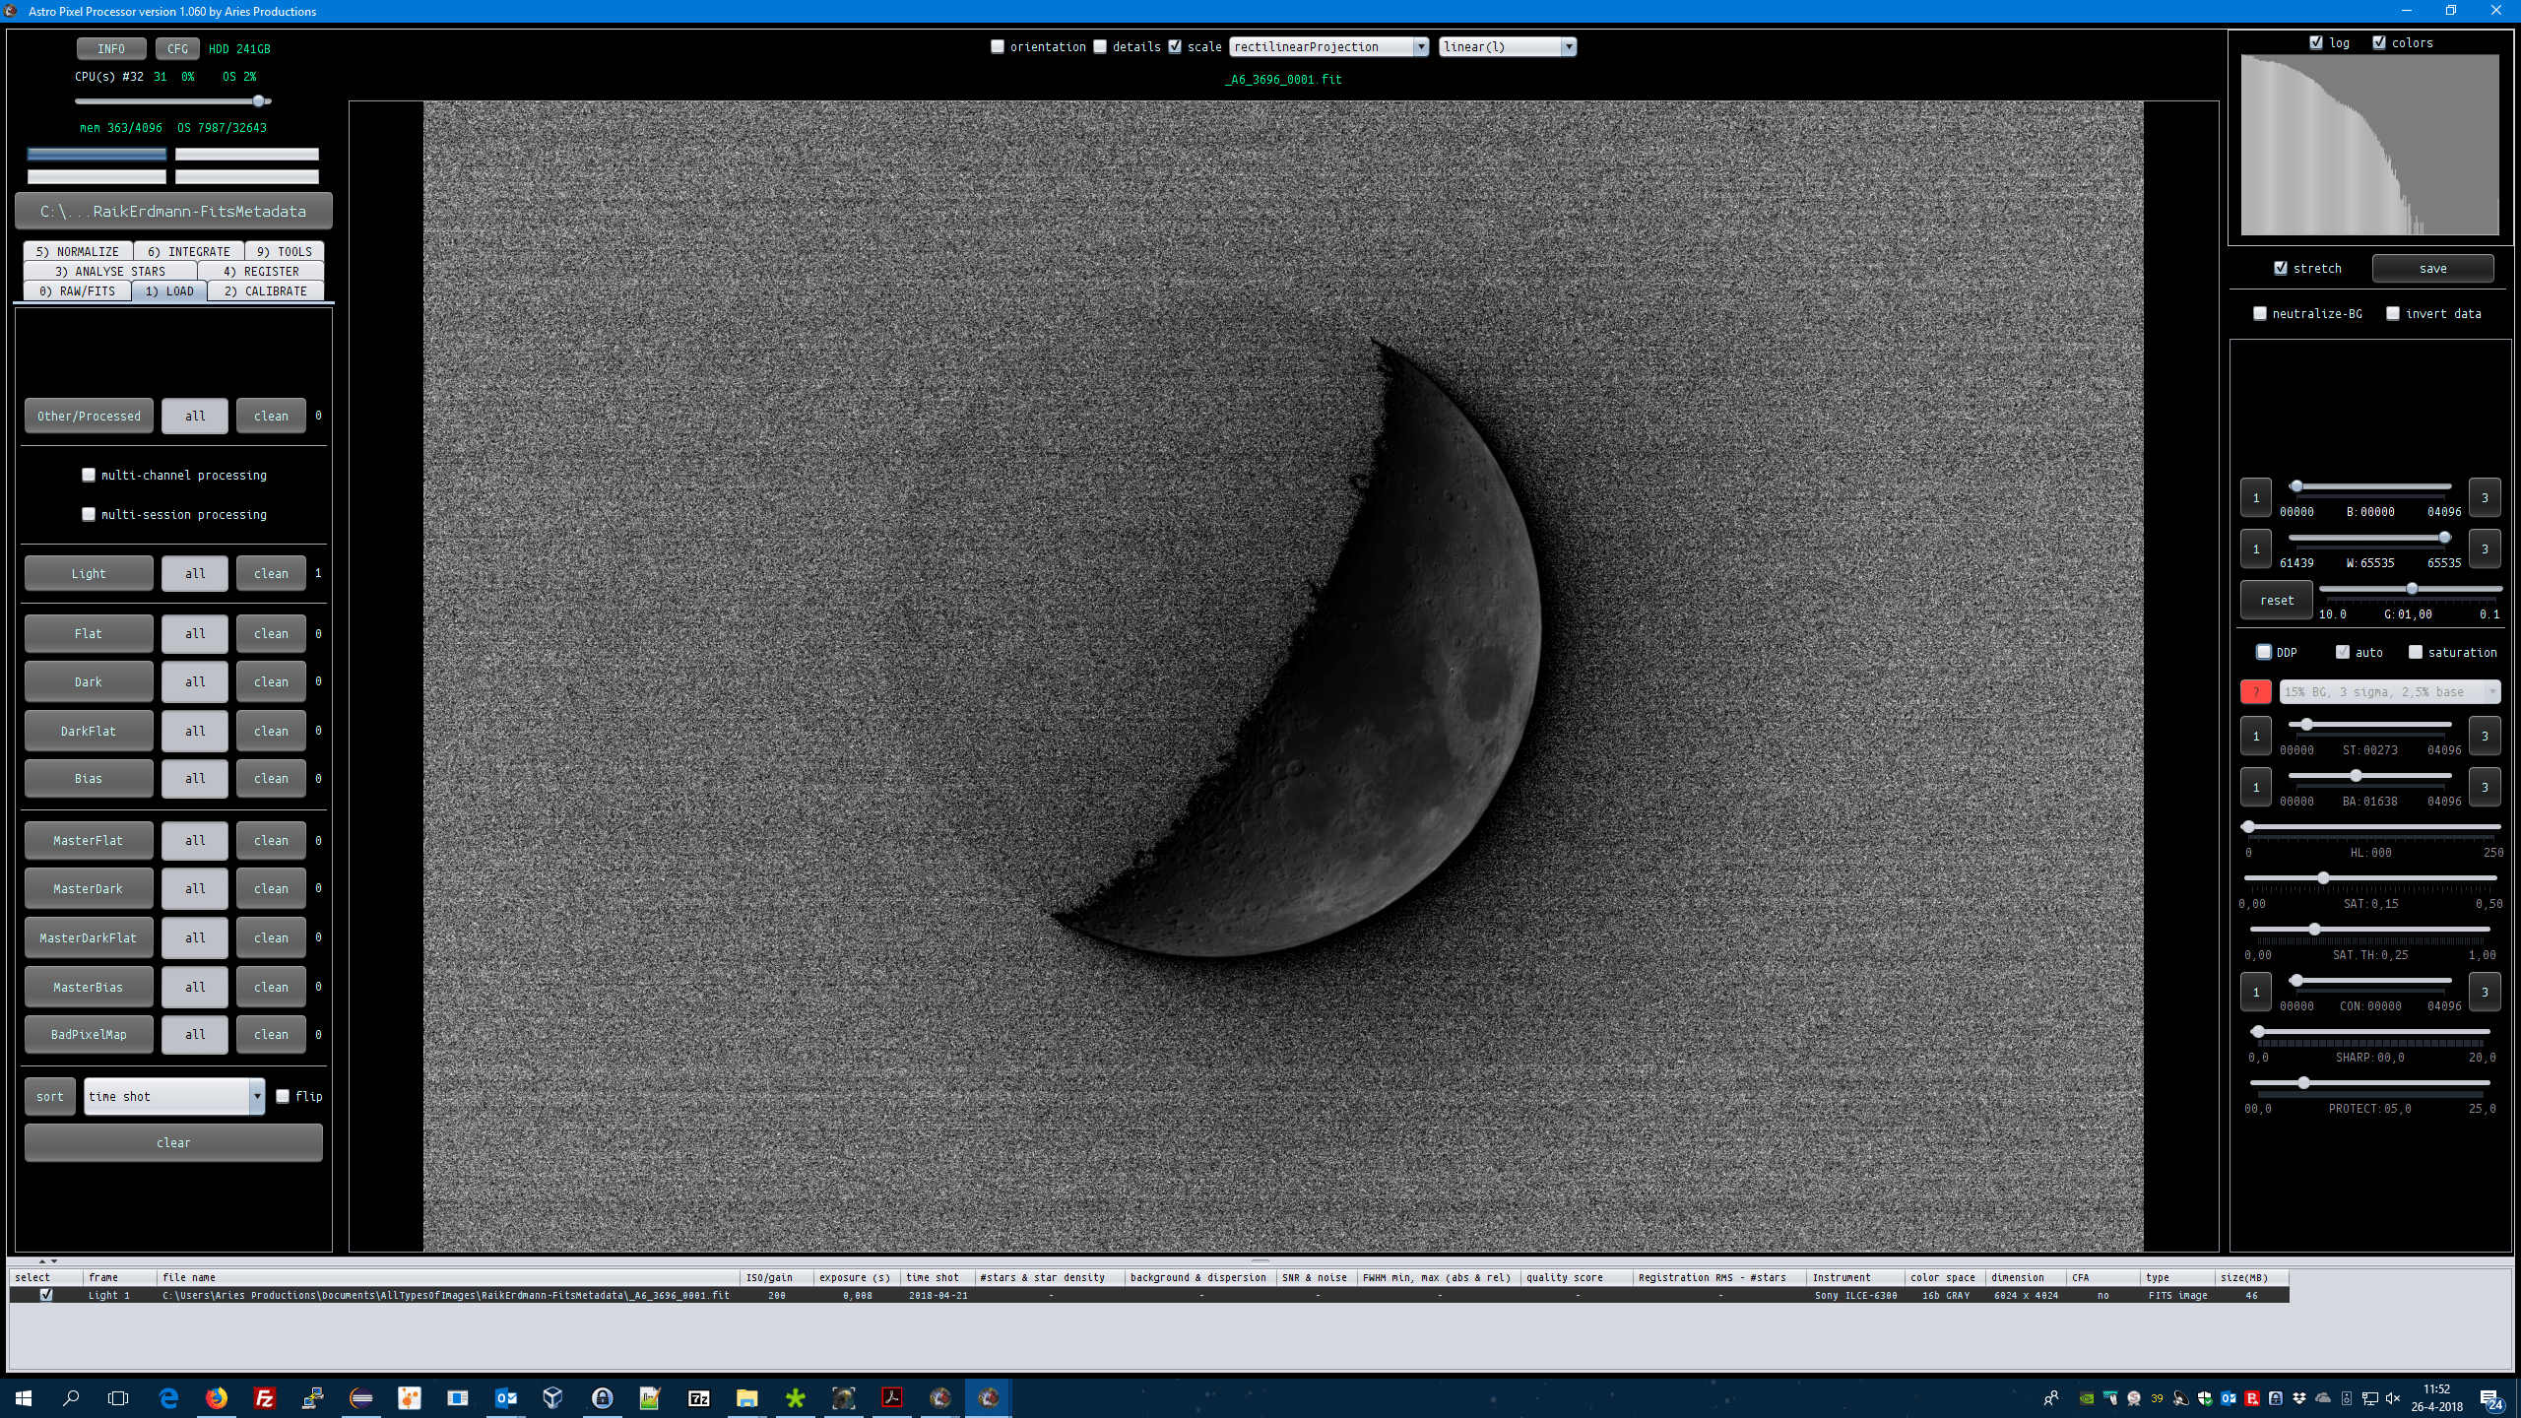Screen dimensions: 2521x1418
Task: Uncheck the stretch checkbox
Action: (x=2281, y=268)
